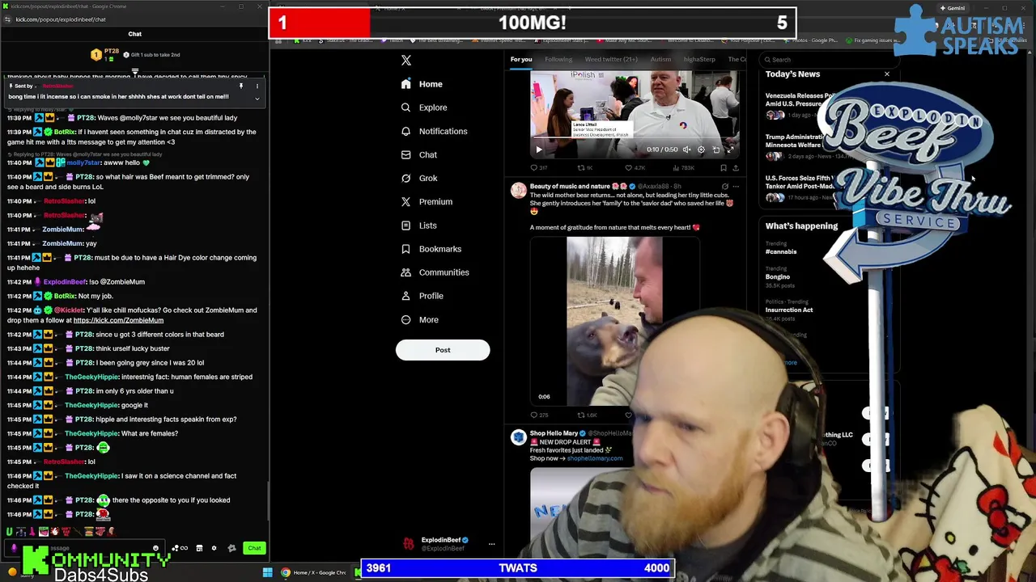Repost the bear video post
Viewport: 1036px width, 582px height.
(x=586, y=415)
